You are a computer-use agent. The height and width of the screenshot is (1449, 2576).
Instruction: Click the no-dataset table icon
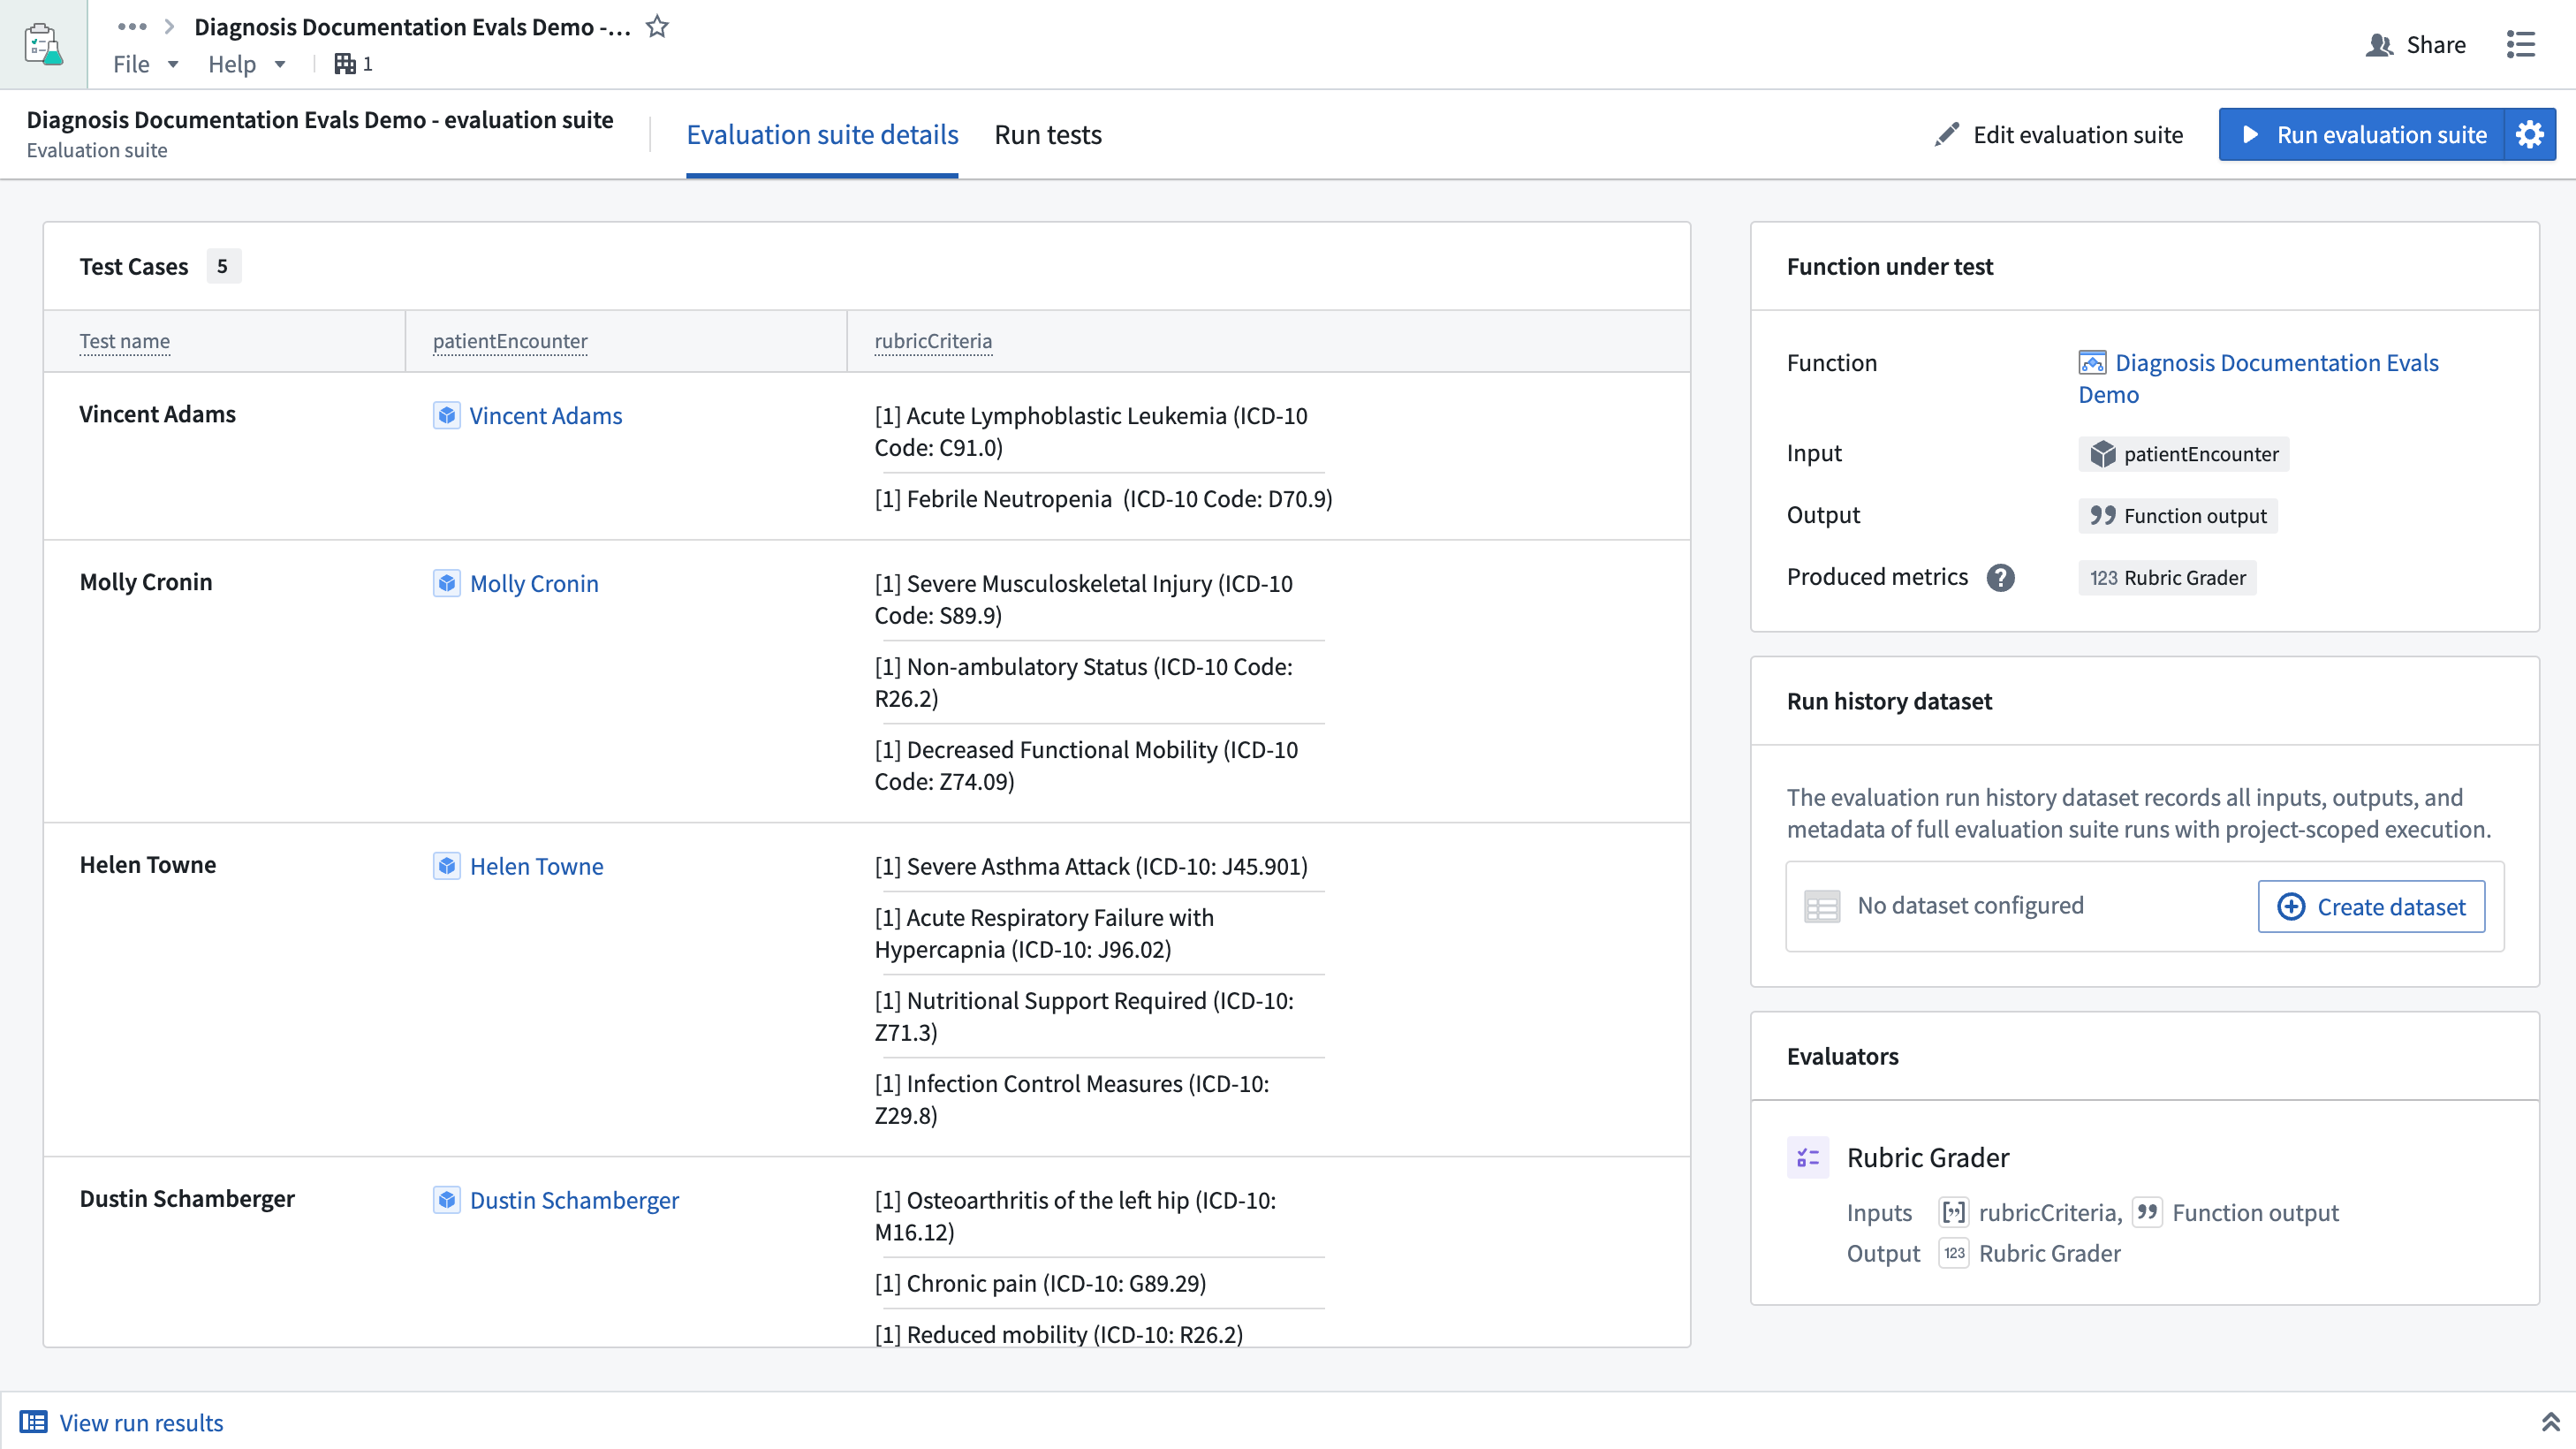click(x=1822, y=906)
